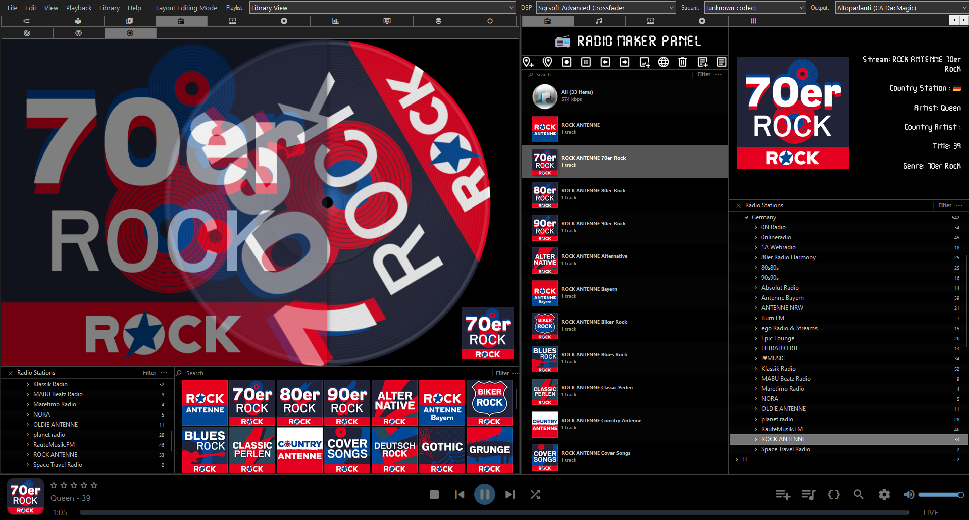
Task: Open search magnifier in player bar
Action: coord(858,495)
